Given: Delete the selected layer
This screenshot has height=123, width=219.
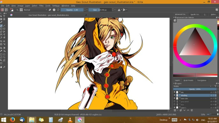Looking at the screenshot, I should 217,110.
